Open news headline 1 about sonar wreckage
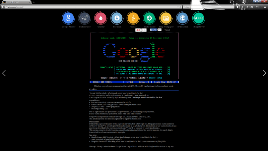The height and width of the screenshot is (151, 268). click(143, 67)
